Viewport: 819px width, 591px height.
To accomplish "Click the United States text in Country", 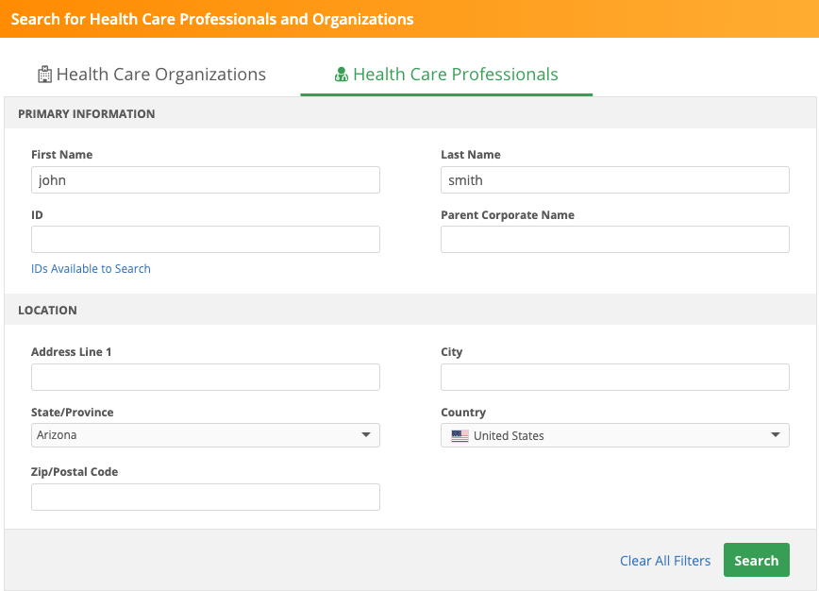I will click(x=509, y=436).
